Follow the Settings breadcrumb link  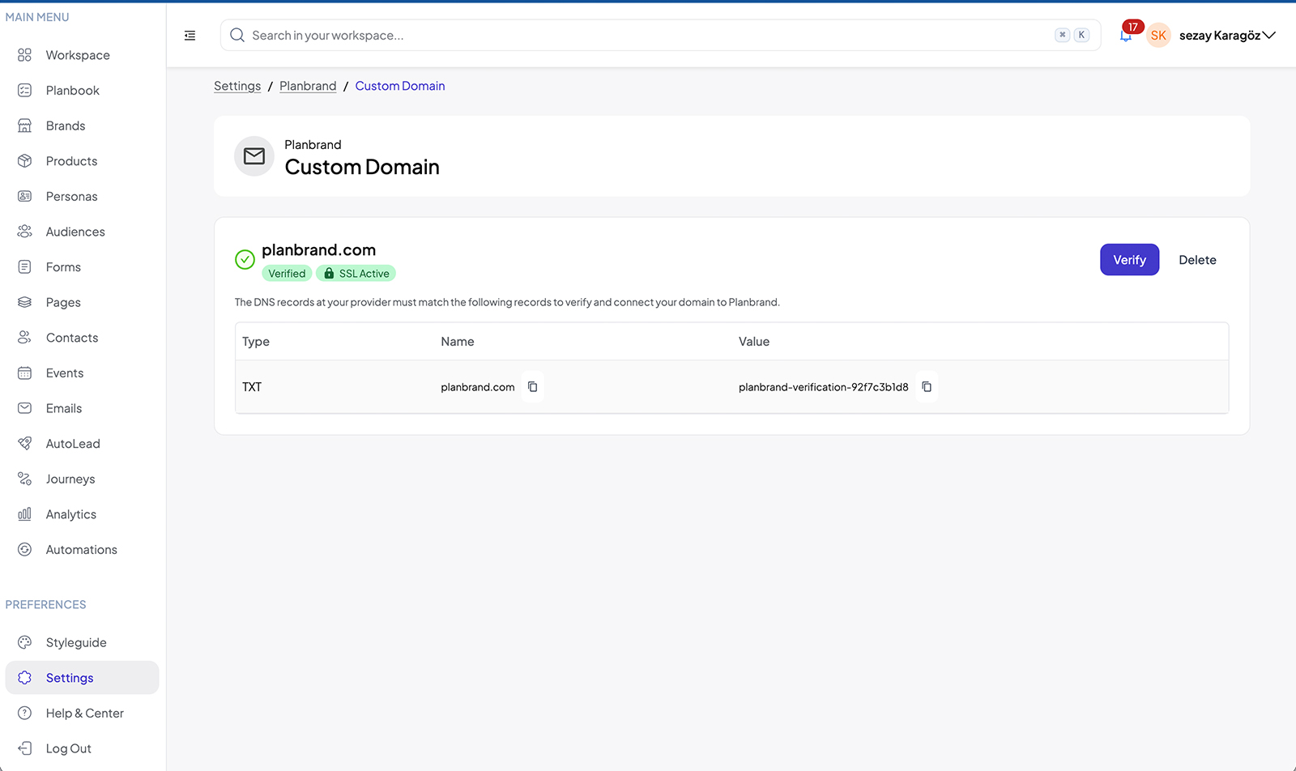237,86
